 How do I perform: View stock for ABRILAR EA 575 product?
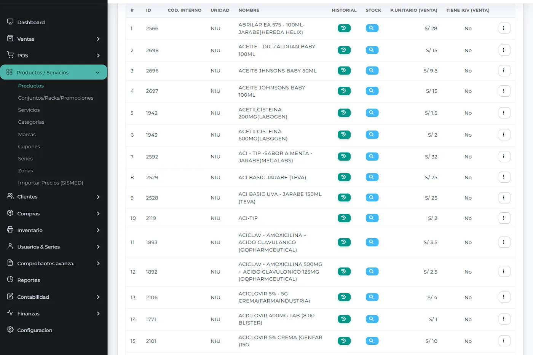[x=372, y=28]
